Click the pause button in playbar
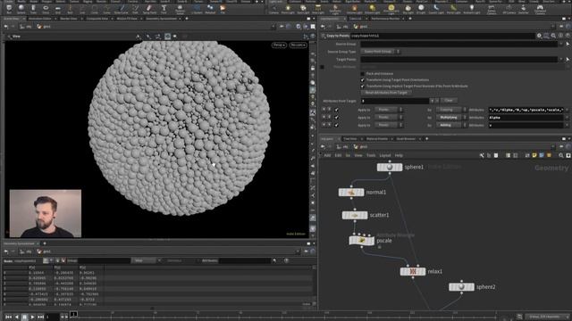Viewport: 572px width, 321px height. pyautogui.click(x=24, y=317)
